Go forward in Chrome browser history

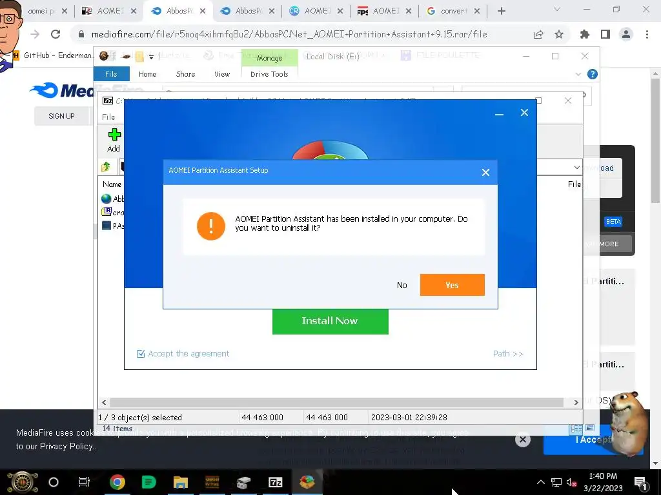pos(35,34)
